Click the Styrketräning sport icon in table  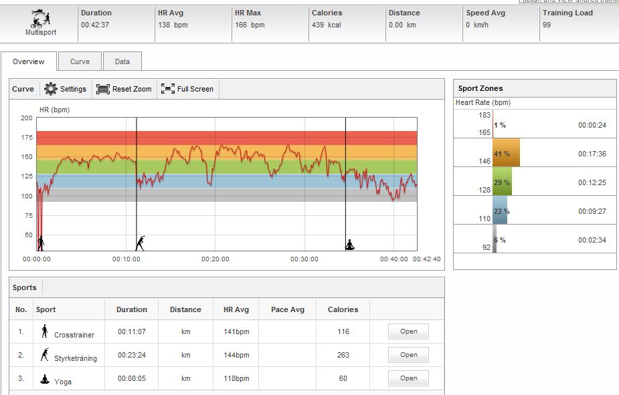click(x=45, y=354)
